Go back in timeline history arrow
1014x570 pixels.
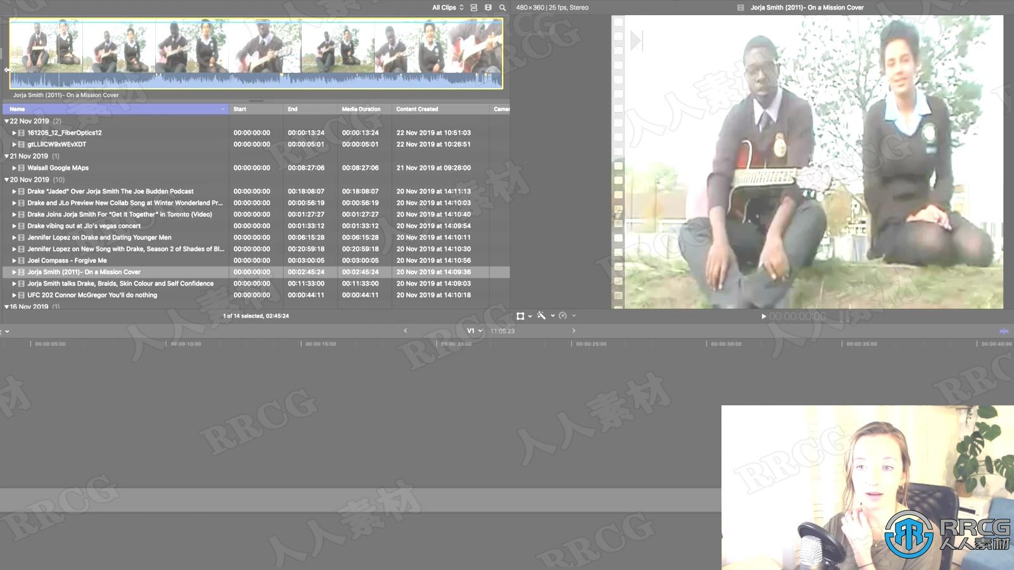pyautogui.click(x=406, y=331)
